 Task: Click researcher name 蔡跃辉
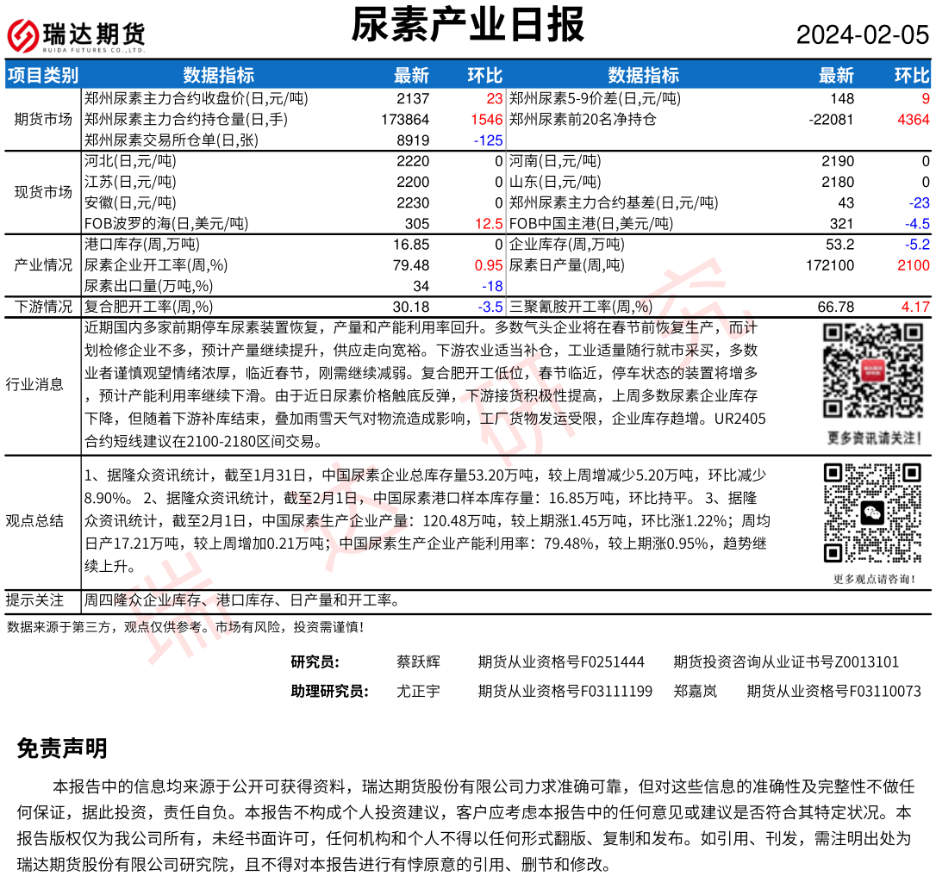tap(418, 662)
